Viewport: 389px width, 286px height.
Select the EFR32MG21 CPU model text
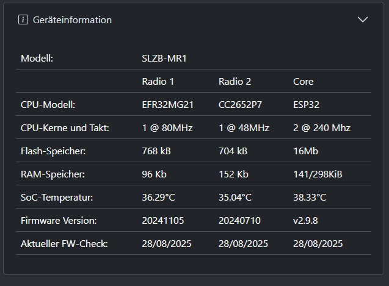pyautogui.click(x=167, y=105)
